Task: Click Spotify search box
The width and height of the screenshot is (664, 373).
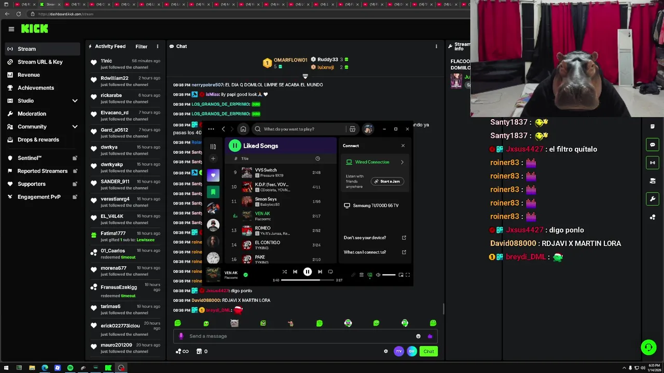Action: coord(299,129)
